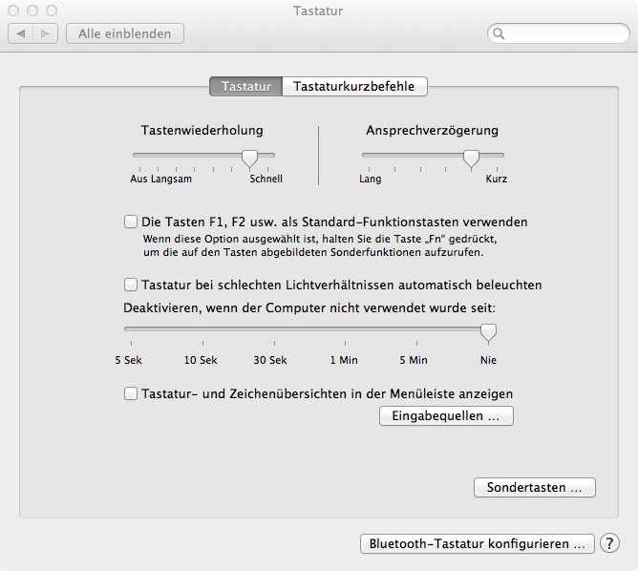The width and height of the screenshot is (638, 571).
Task: Click the "Aus" label under key repeat
Action: pos(138,179)
